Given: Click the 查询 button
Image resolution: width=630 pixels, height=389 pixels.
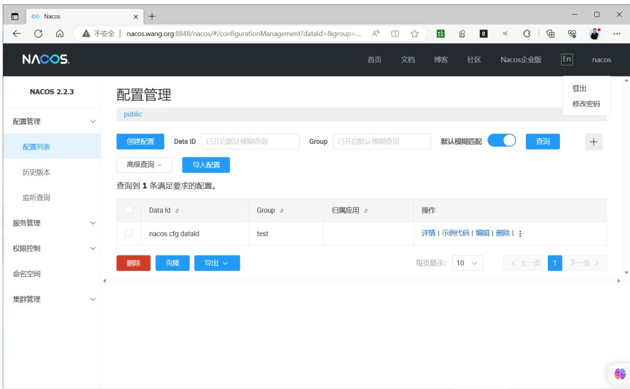Looking at the screenshot, I should (x=543, y=141).
